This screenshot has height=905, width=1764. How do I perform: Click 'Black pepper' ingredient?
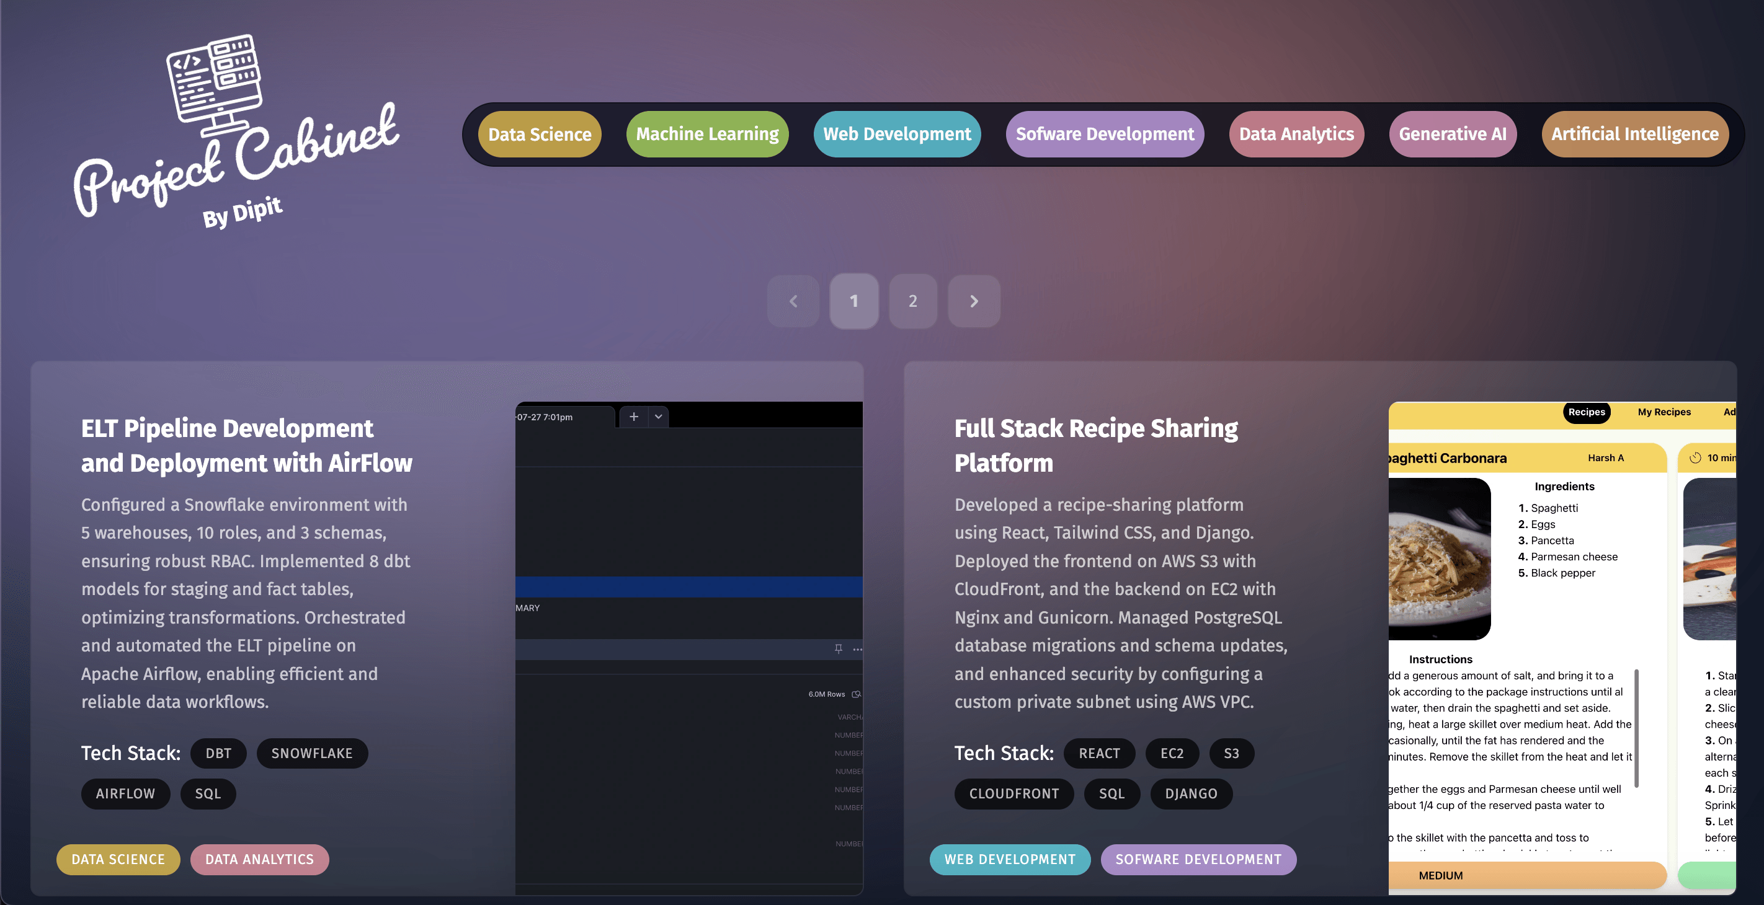coord(1562,573)
